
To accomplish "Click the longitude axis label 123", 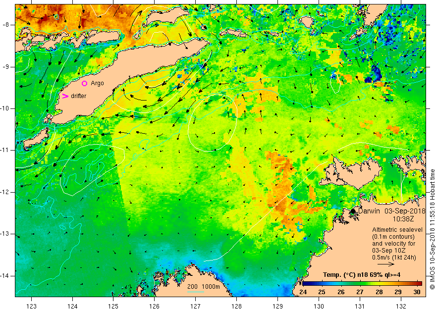I will tap(31, 306).
